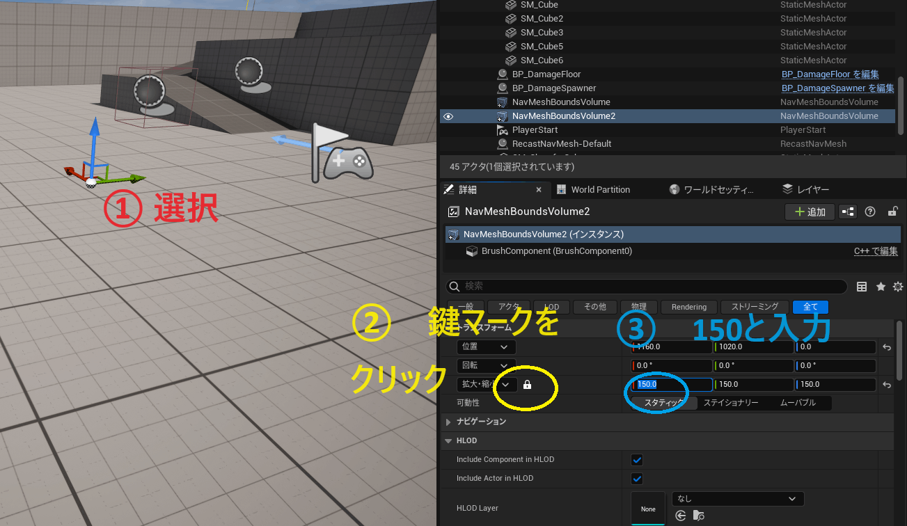Use selected asset arrow under HLOD Layer

tap(681, 516)
